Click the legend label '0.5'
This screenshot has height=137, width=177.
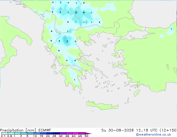(x=9, y=136)
